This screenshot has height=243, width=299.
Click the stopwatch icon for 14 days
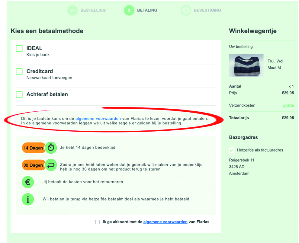[x=51, y=148]
